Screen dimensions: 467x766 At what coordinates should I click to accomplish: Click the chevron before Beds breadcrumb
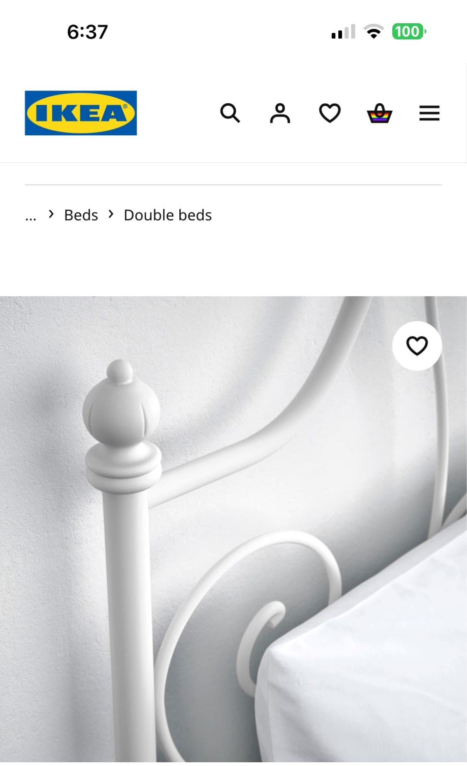click(x=51, y=214)
